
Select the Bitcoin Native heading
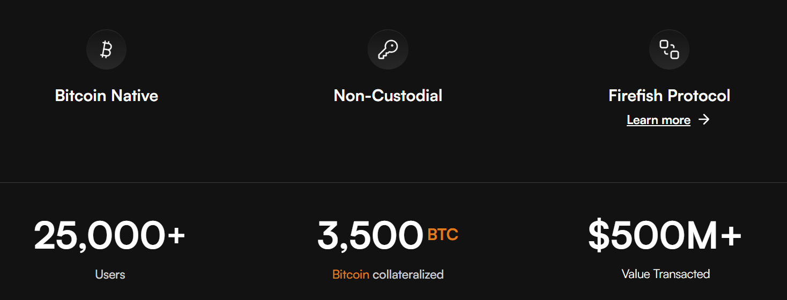106,96
